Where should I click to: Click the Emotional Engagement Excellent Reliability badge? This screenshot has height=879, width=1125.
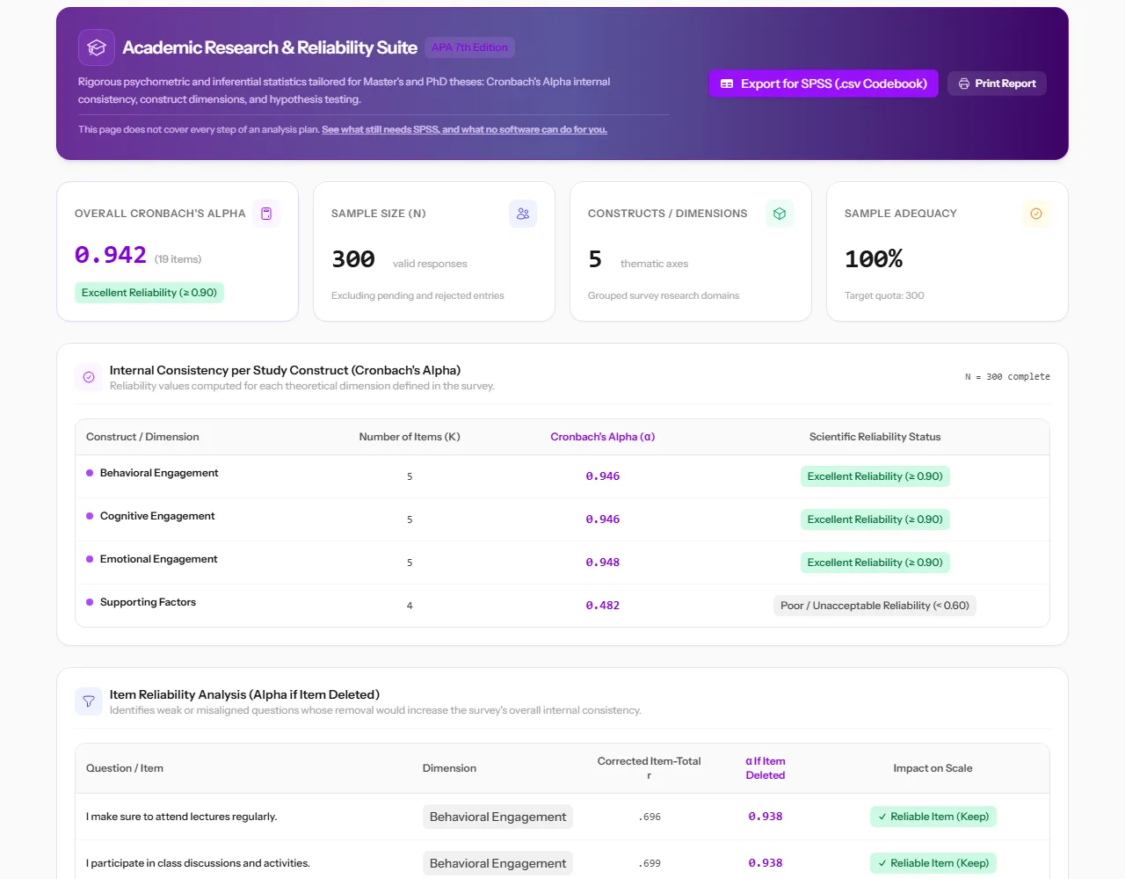pyautogui.click(x=875, y=563)
